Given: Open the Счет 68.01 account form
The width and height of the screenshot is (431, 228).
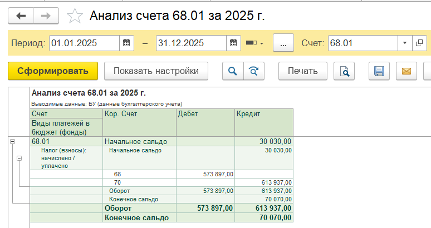Looking at the screenshot, I should (419, 43).
